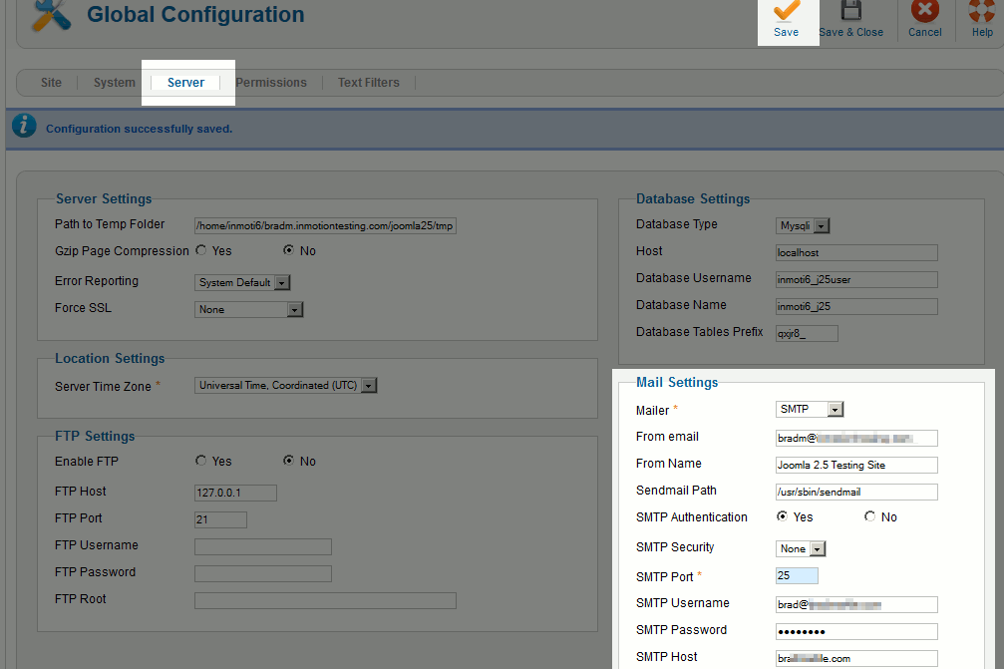Click the Global Configuration tools icon

point(52,14)
